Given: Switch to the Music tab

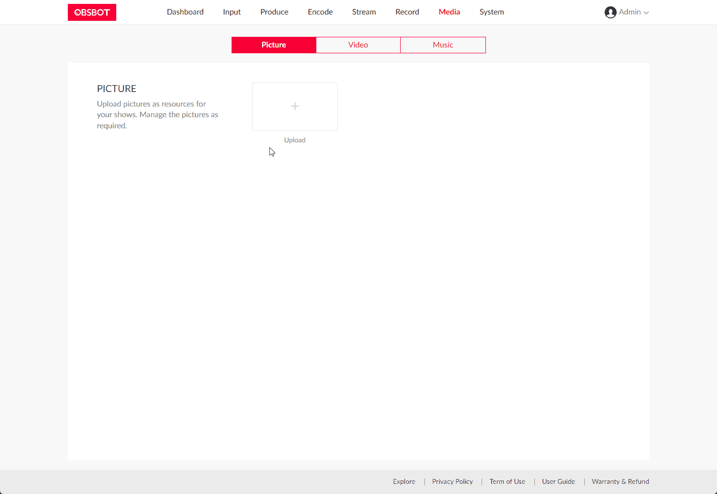Looking at the screenshot, I should pyautogui.click(x=443, y=45).
